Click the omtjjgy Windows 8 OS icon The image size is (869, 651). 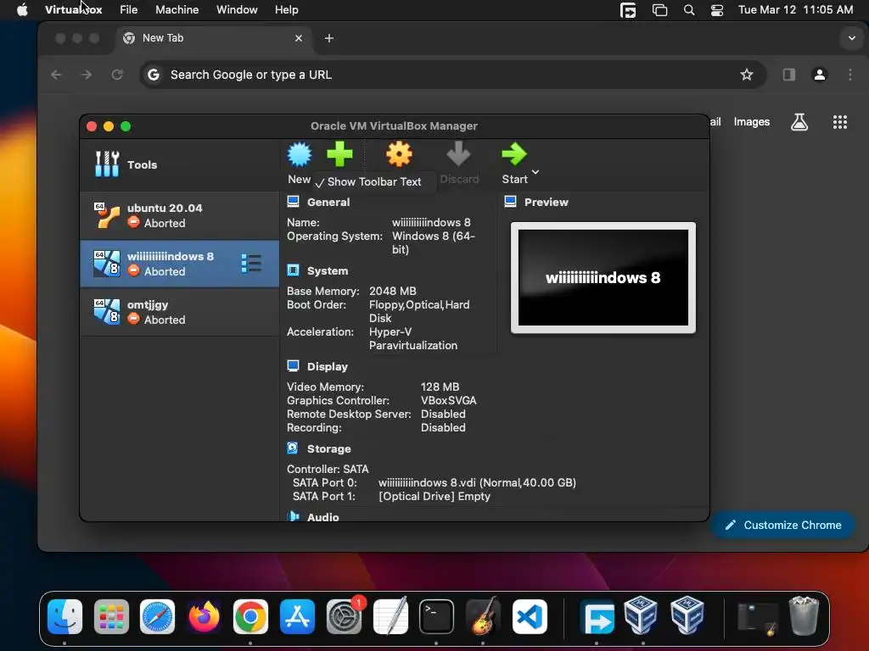pos(106,312)
